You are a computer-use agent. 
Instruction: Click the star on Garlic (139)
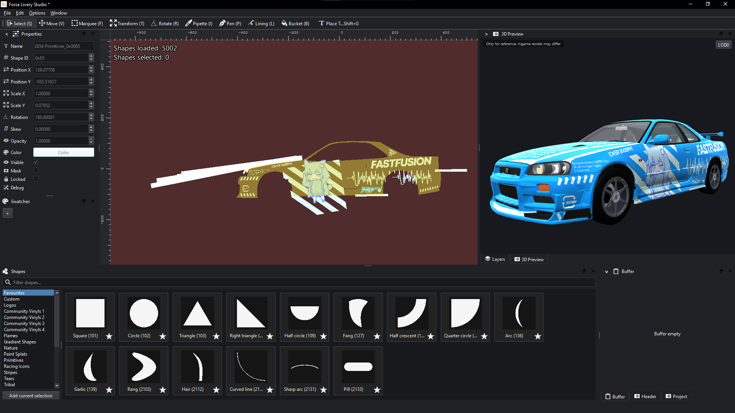(109, 390)
